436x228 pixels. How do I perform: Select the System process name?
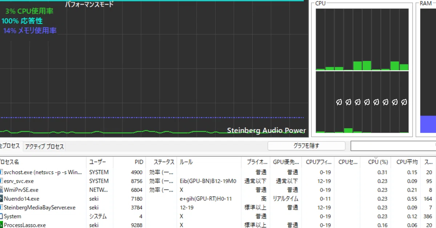12,216
